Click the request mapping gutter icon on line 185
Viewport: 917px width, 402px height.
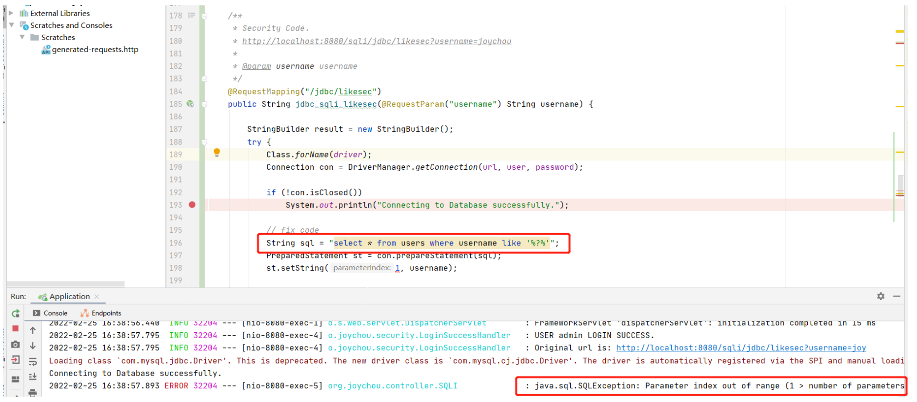[190, 104]
